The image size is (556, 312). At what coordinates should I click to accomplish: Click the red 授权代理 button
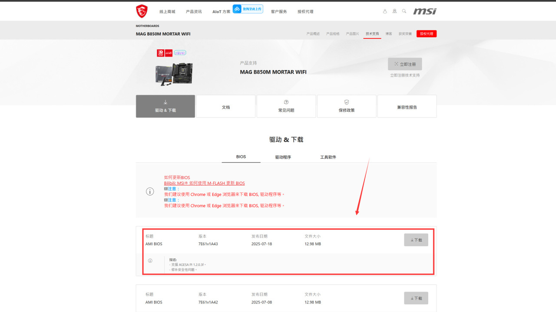click(427, 34)
